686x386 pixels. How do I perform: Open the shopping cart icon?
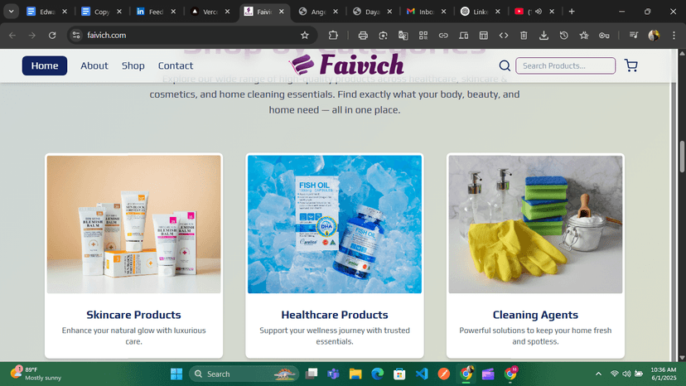[630, 65]
